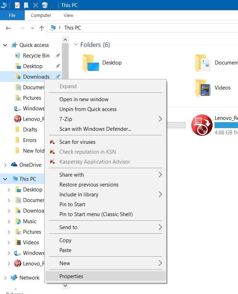This screenshot has width=238, height=294.
Task: Open the File ribbon tab
Action: [12, 15]
